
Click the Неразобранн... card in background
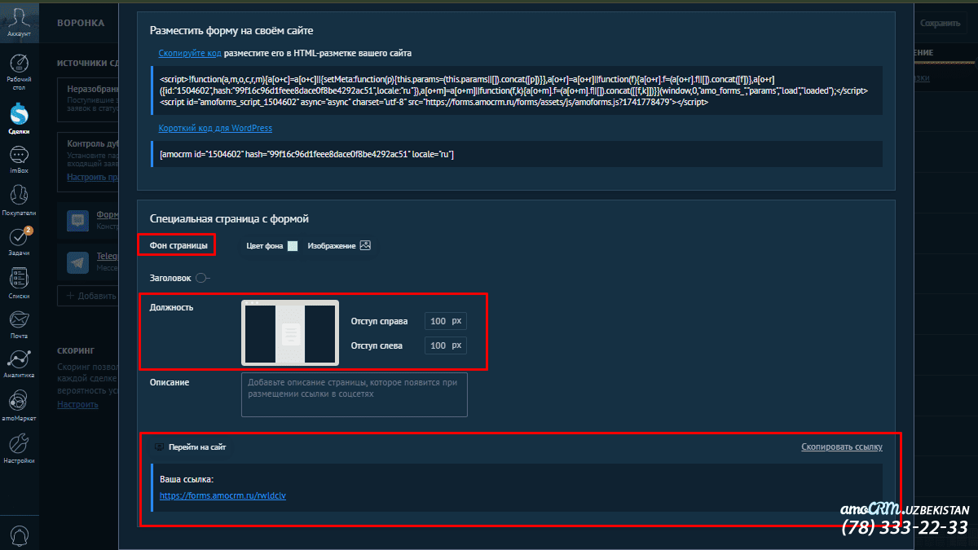pos(88,98)
